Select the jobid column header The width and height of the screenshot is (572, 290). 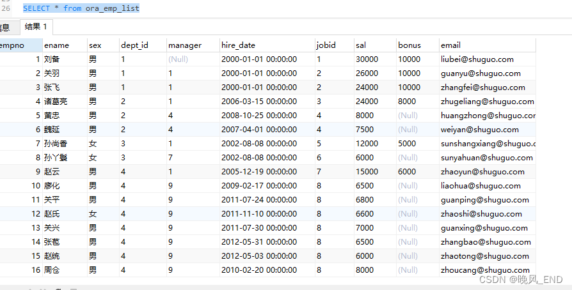[335, 45]
